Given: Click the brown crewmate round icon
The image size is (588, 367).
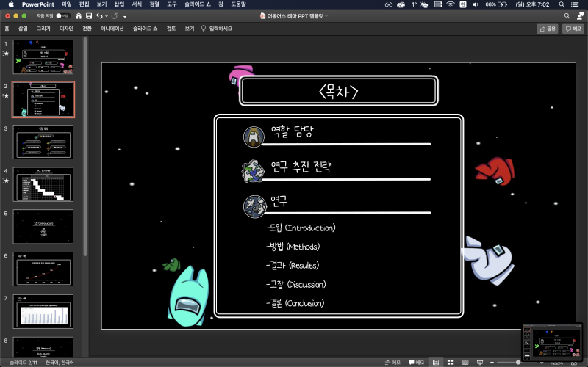Looking at the screenshot, I should [x=254, y=137].
